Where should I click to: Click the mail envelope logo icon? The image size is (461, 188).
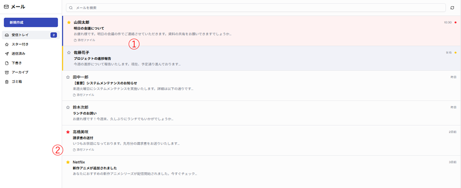(x=6, y=7)
